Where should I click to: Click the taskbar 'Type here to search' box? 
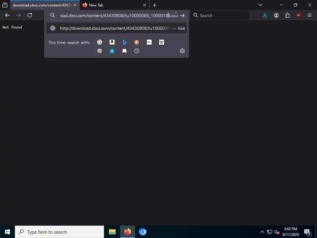coord(59,232)
